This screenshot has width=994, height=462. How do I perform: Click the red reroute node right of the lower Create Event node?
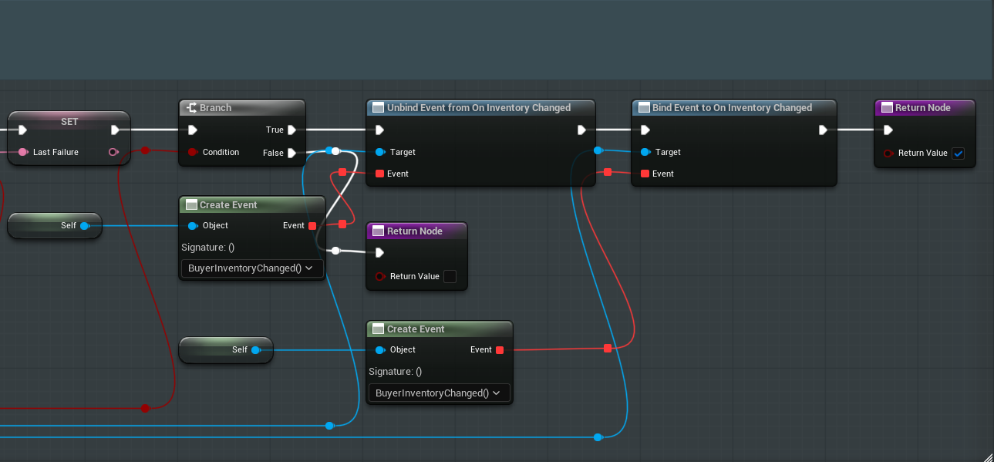[608, 349]
